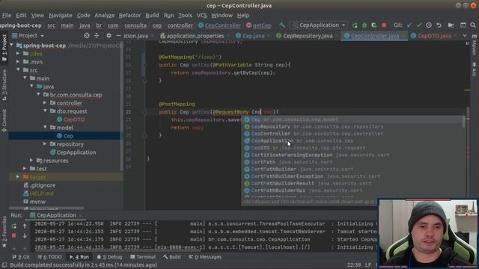
Task: Open the VCS menu
Action: click(201, 15)
